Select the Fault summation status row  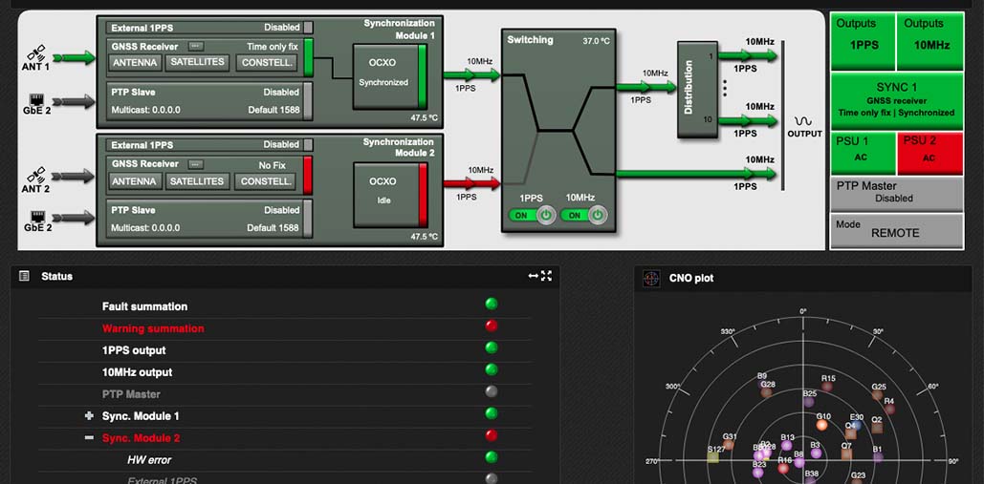(x=284, y=306)
